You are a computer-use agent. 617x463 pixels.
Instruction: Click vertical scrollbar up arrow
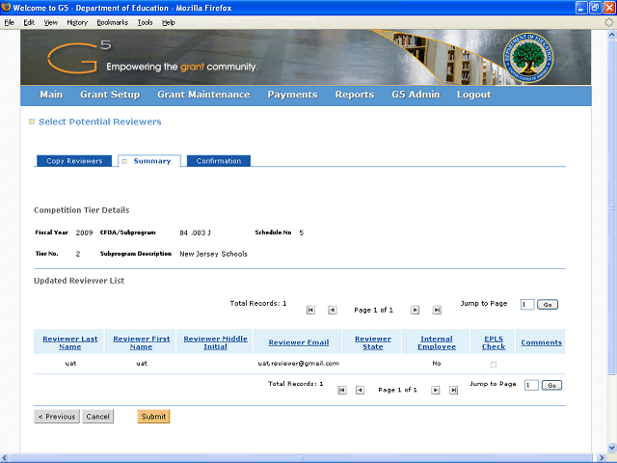click(x=612, y=35)
